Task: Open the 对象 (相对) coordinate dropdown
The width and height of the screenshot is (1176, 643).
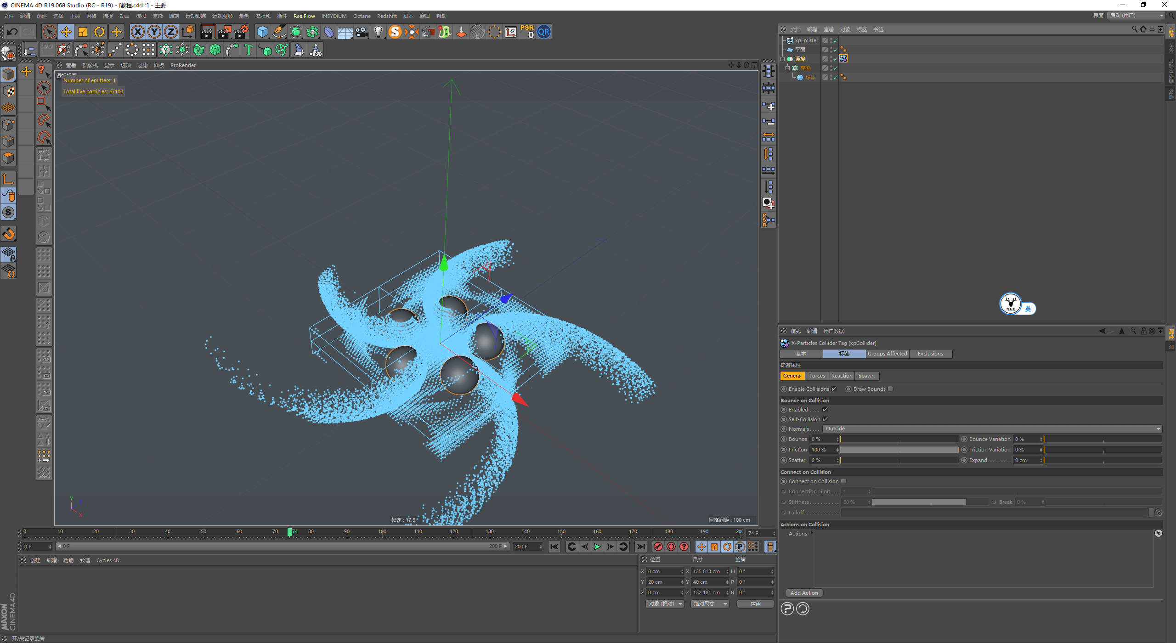Action: 665,604
